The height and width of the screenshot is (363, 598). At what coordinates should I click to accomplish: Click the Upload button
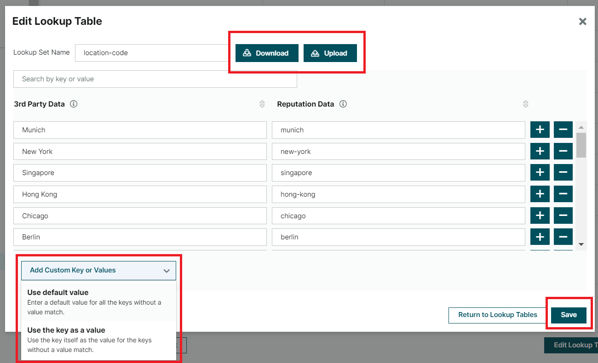pyautogui.click(x=330, y=53)
